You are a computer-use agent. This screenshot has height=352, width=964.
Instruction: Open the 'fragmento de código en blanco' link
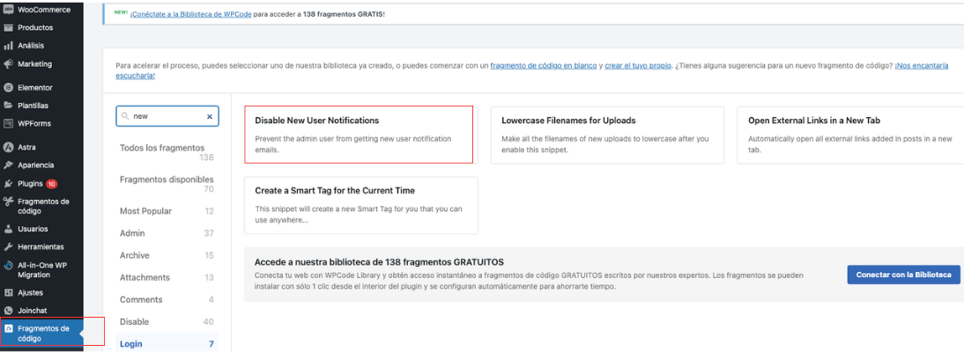click(x=544, y=66)
